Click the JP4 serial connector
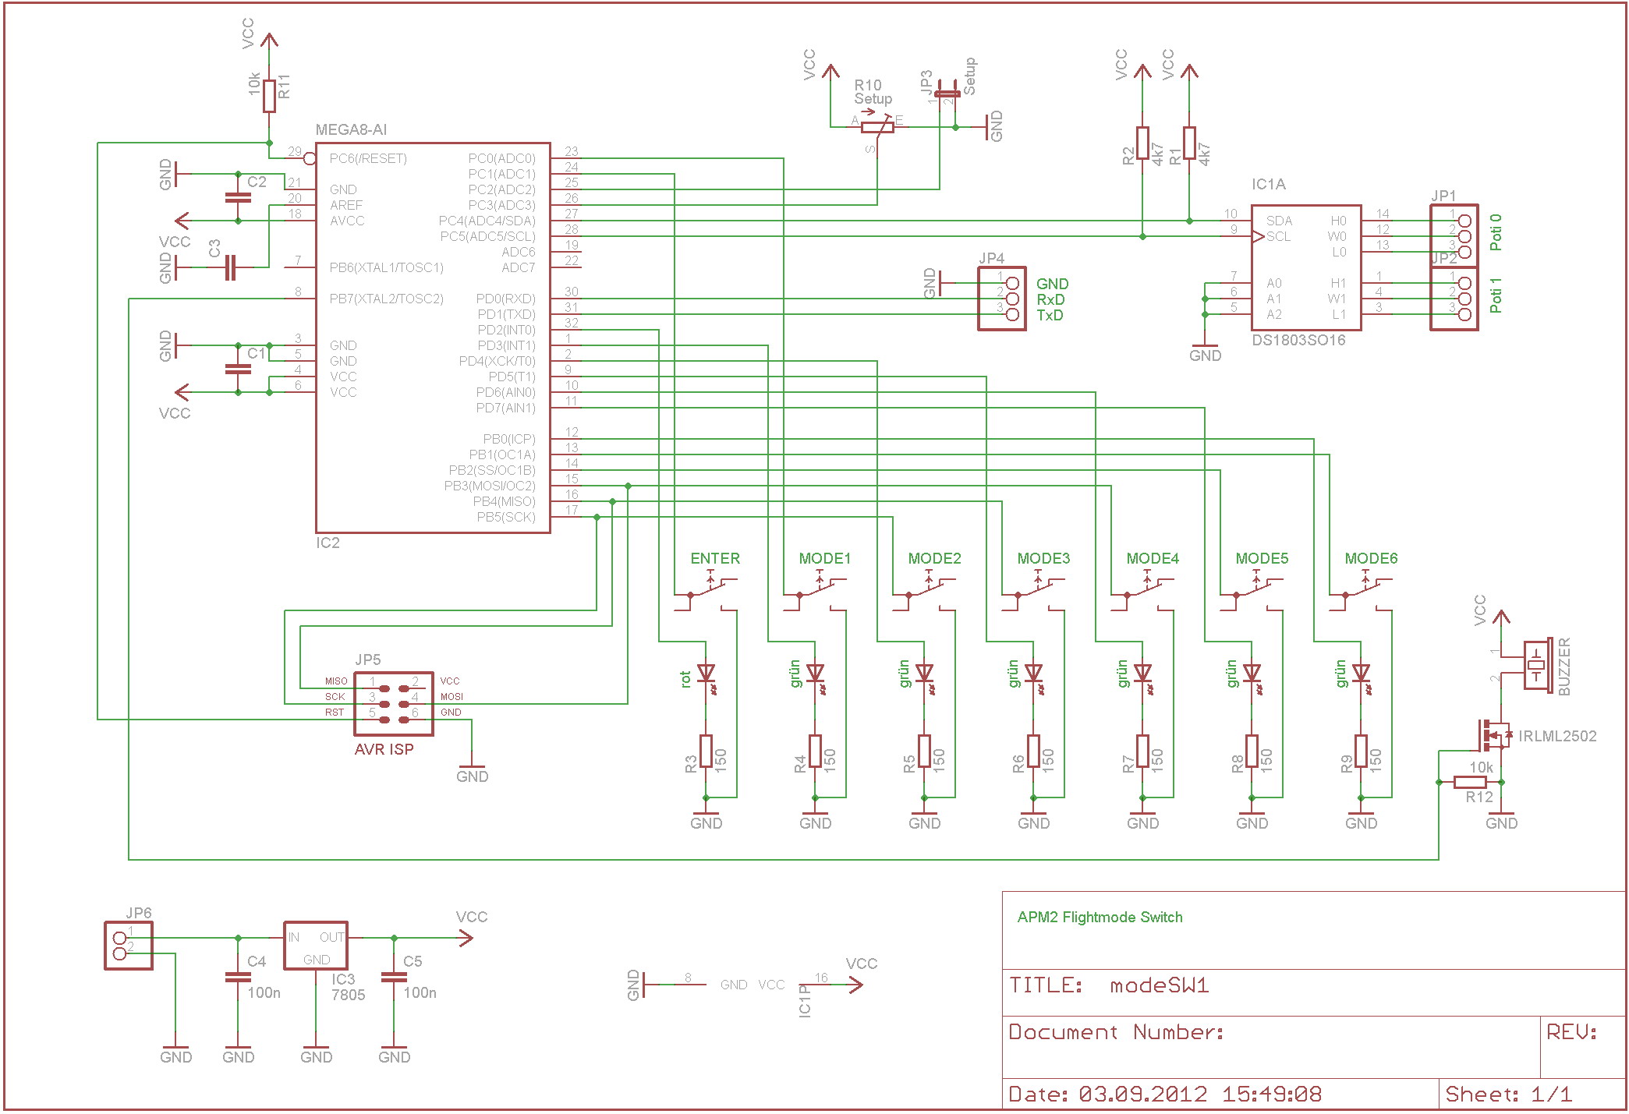1629x1114 pixels. point(1002,299)
